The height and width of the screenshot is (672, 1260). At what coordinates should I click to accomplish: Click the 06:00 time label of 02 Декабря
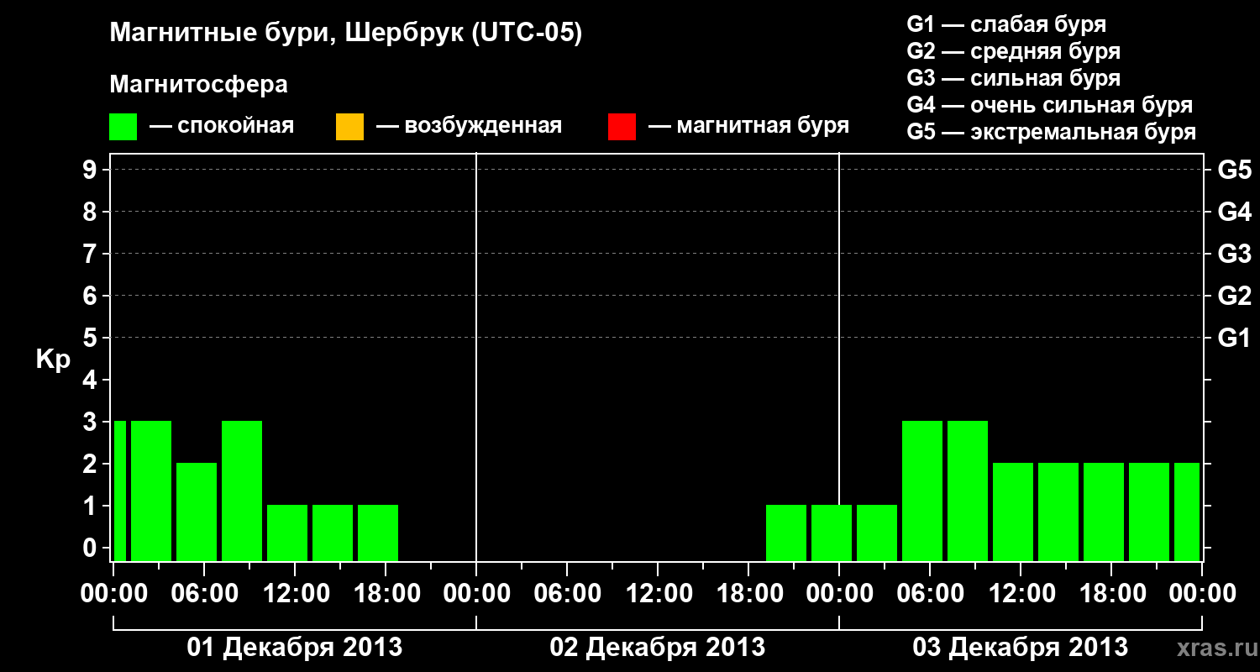pyautogui.click(x=567, y=594)
